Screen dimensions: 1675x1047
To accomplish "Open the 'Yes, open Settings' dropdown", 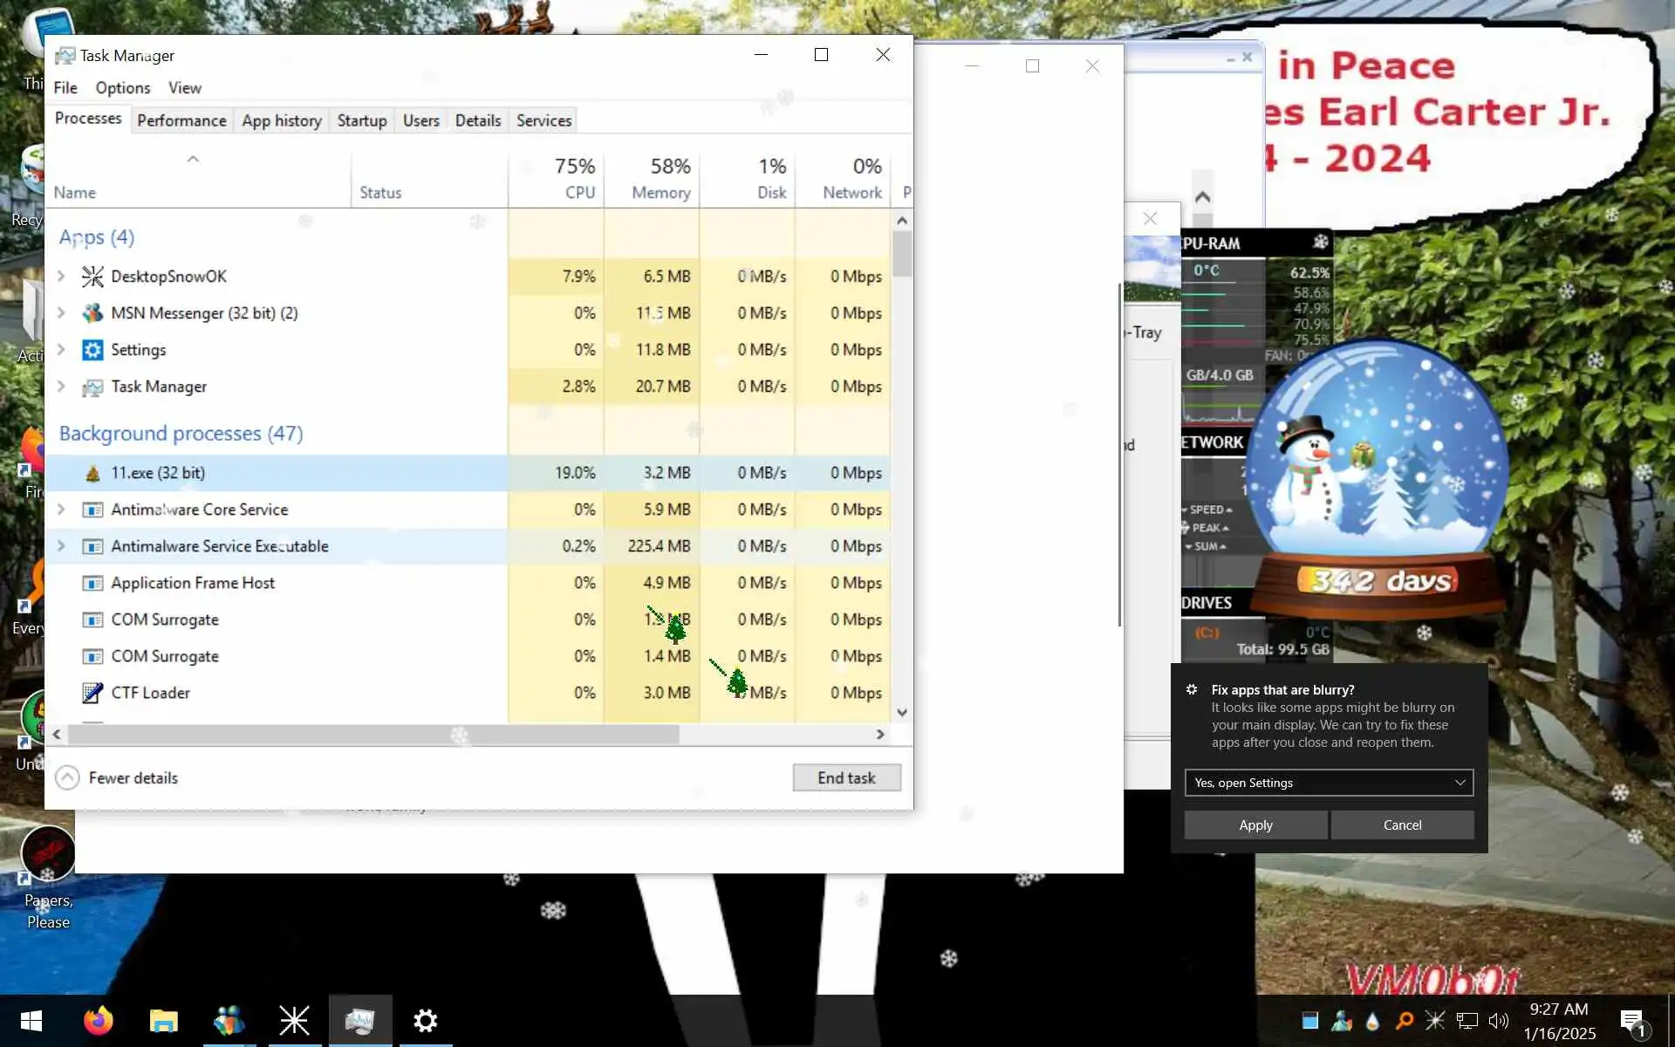I will click(1328, 783).
